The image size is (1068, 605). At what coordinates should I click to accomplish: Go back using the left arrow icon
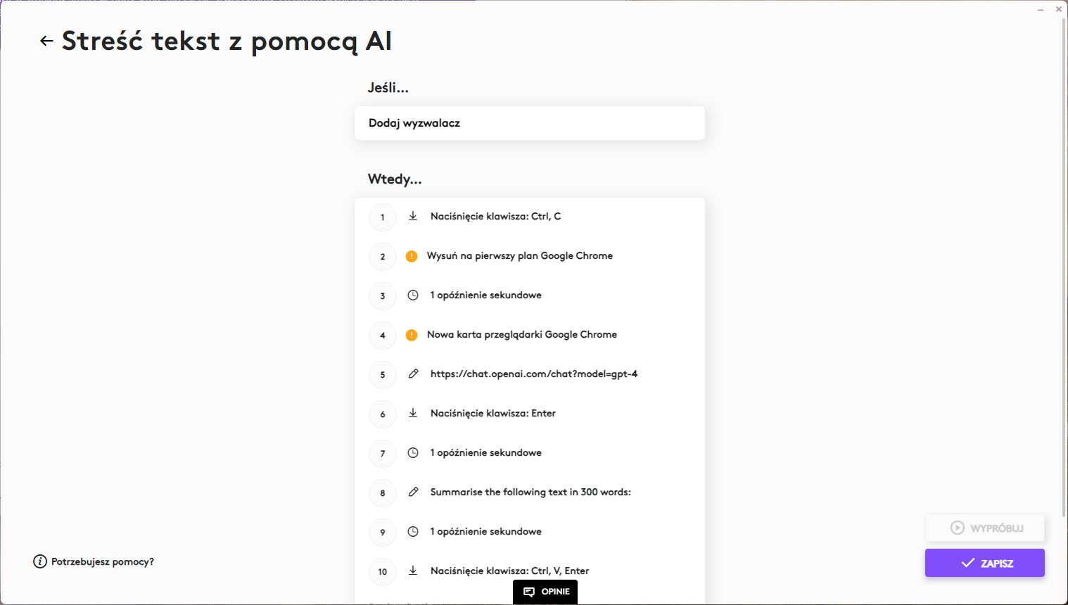[x=46, y=41]
